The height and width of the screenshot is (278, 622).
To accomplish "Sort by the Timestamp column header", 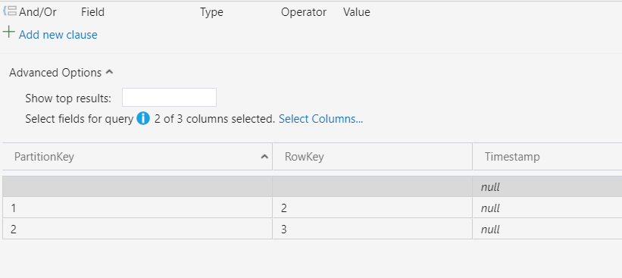I will click(548, 157).
